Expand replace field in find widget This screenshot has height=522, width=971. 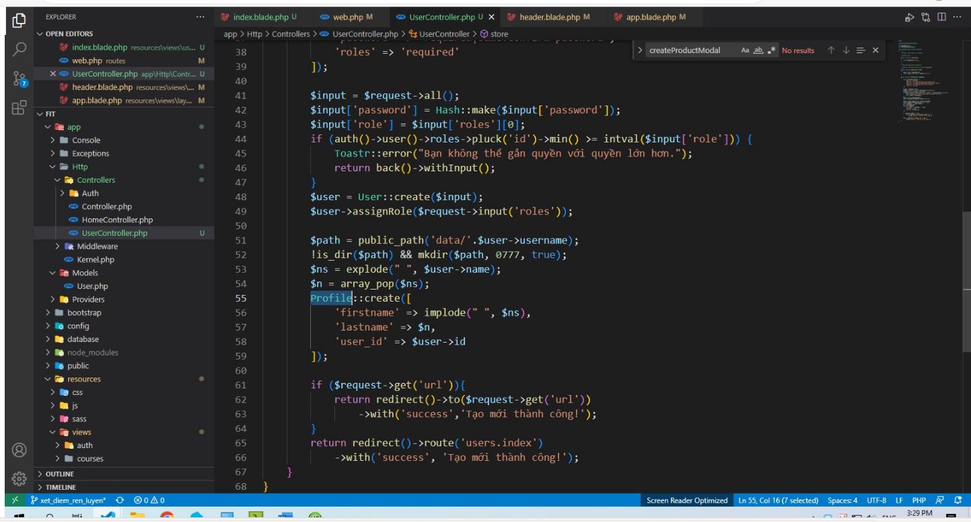[640, 50]
